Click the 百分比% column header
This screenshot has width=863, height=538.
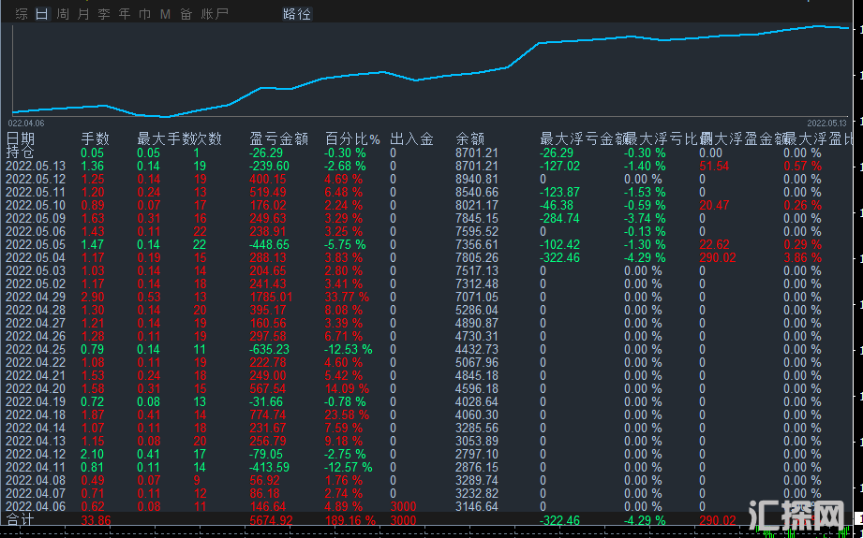352,138
